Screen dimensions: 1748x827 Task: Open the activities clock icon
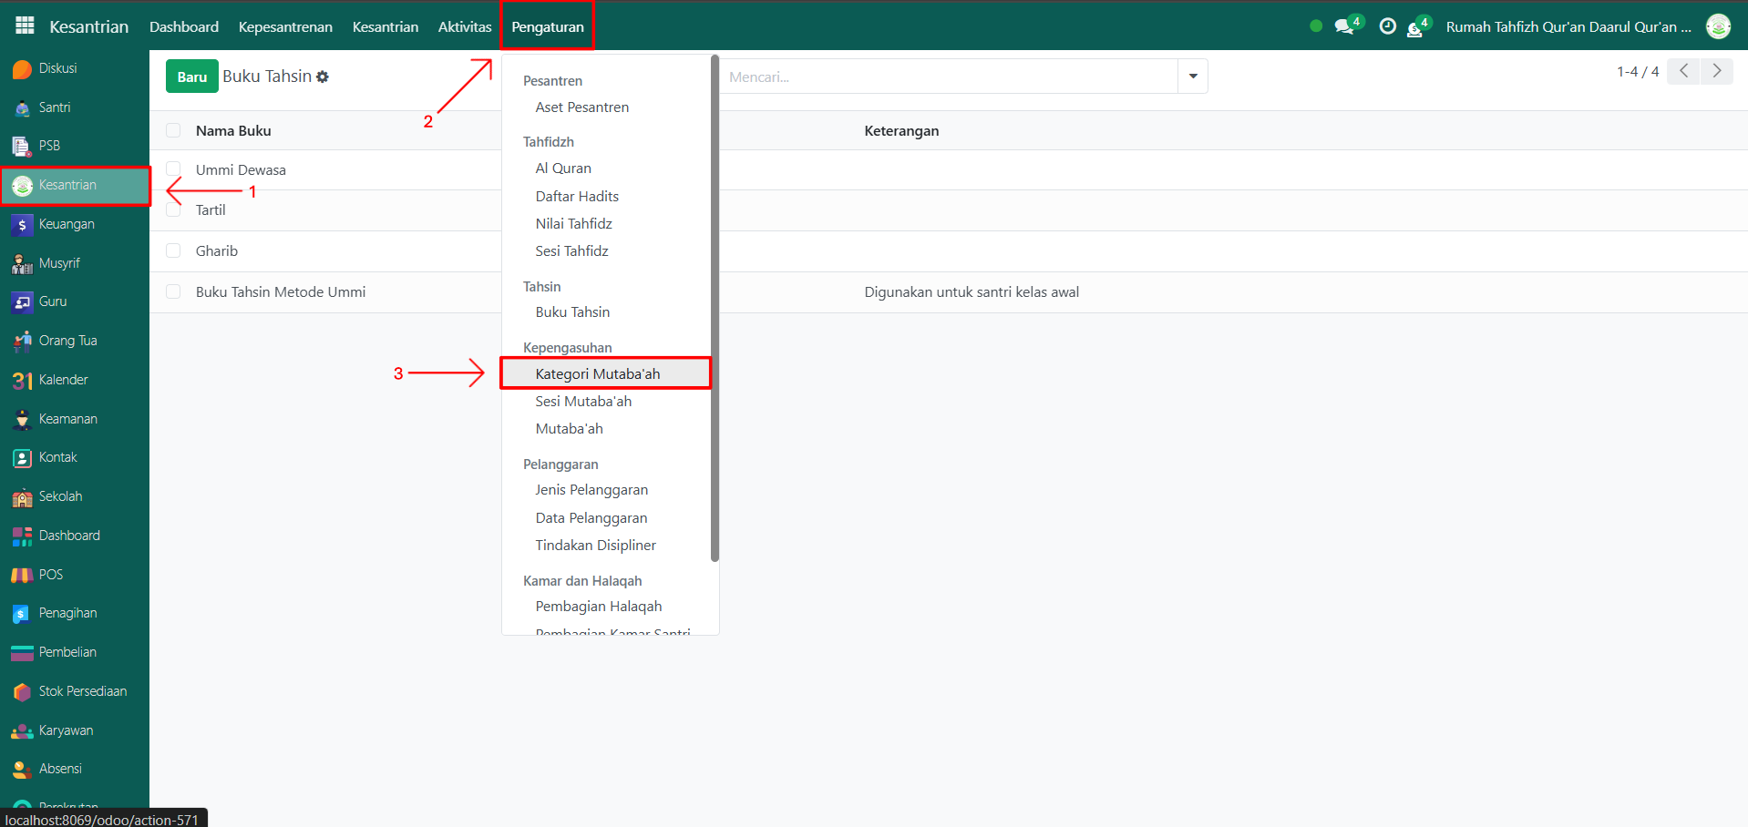click(x=1387, y=26)
